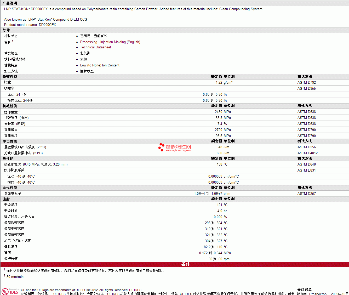Viewport: 349px width, 295px height.
Task: Click the ASTM D4812 test method
Action: pyautogui.click(x=307, y=153)
